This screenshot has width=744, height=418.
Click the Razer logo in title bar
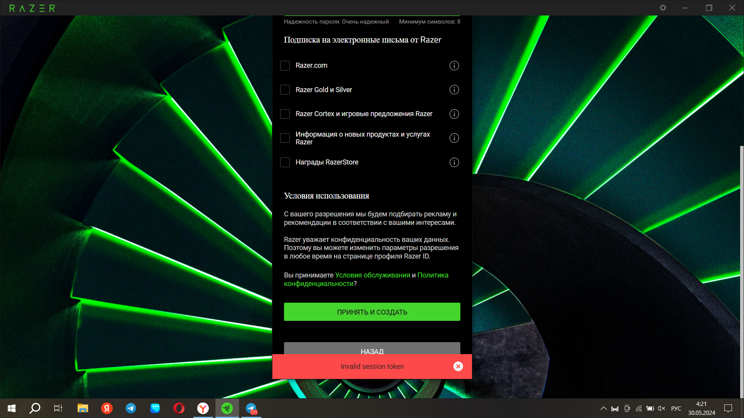tap(33, 8)
